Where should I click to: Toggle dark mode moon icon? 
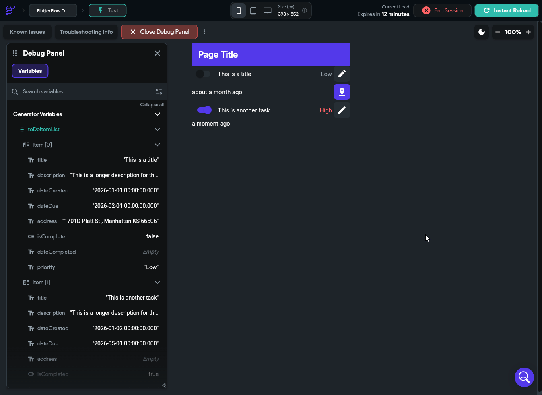(482, 32)
